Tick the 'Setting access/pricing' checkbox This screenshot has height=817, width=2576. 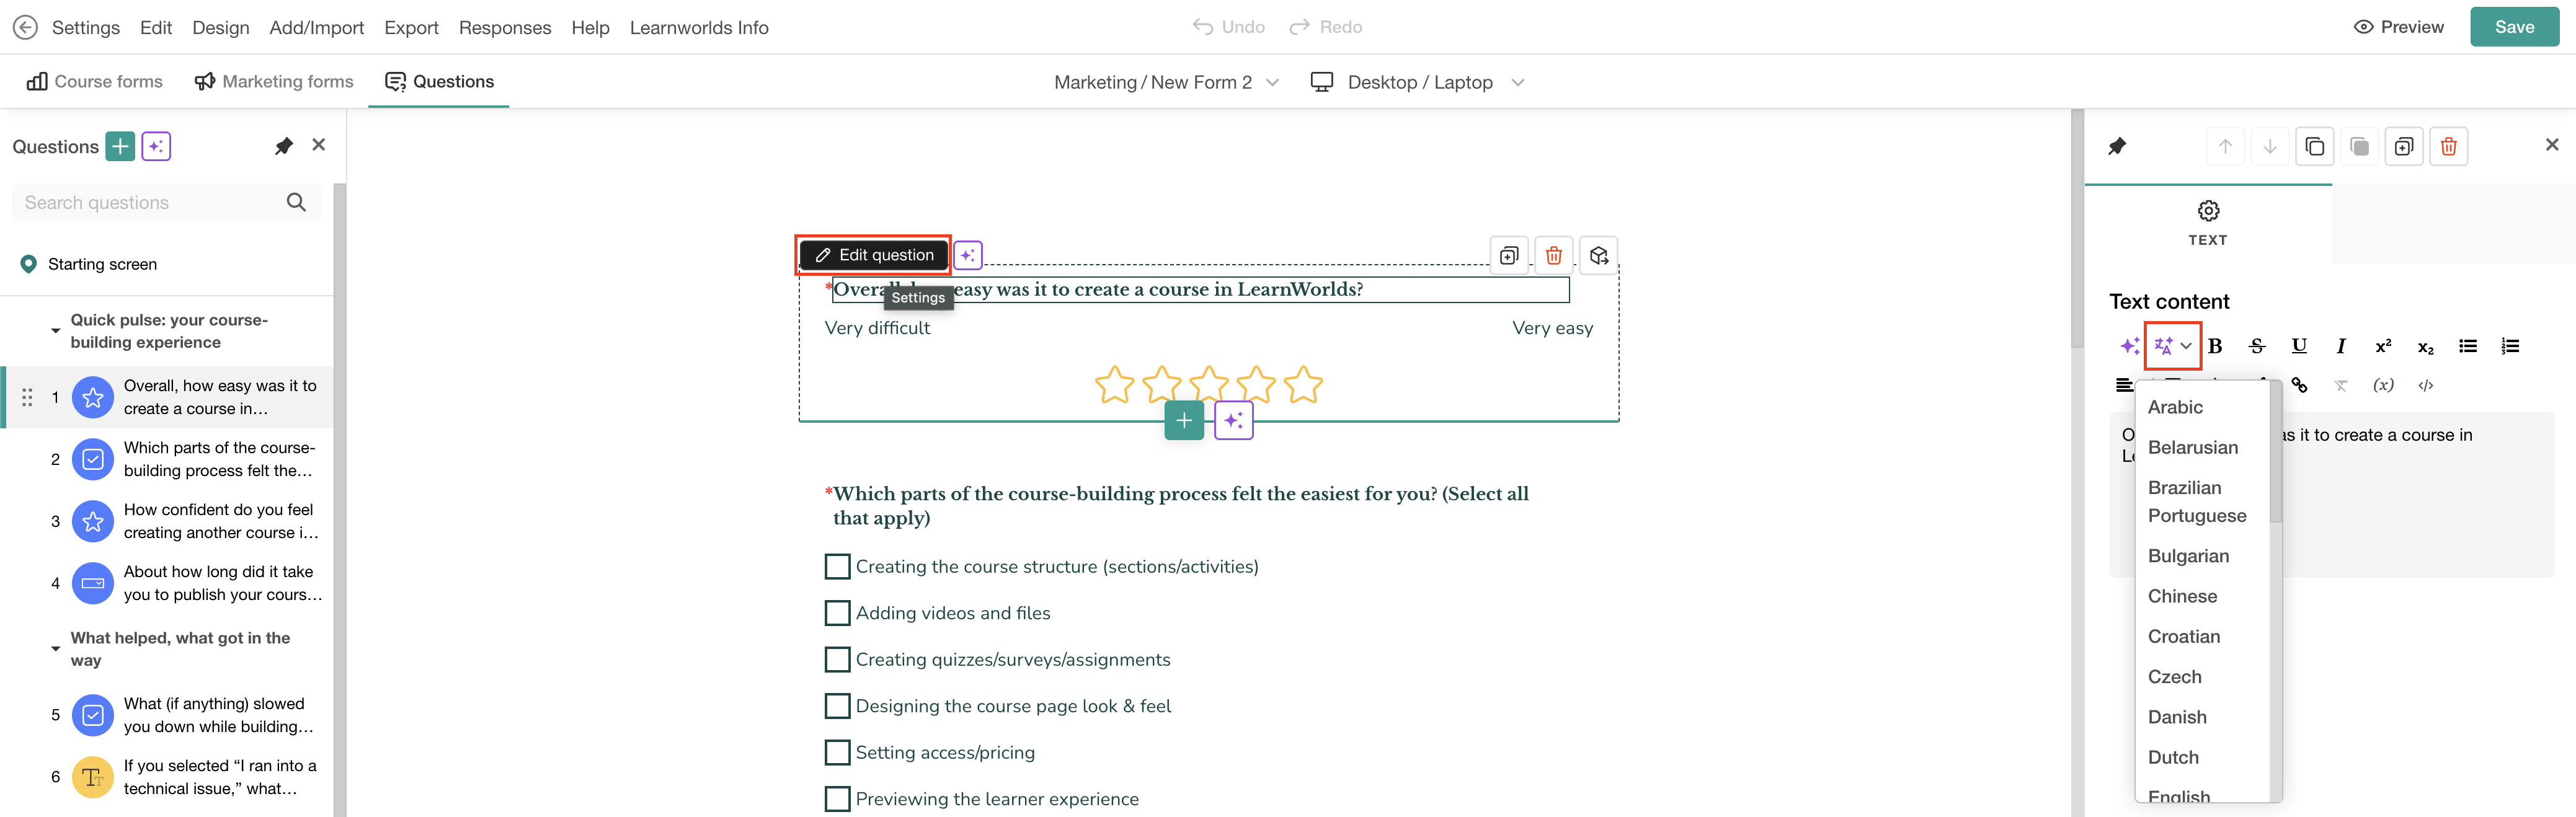[837, 752]
